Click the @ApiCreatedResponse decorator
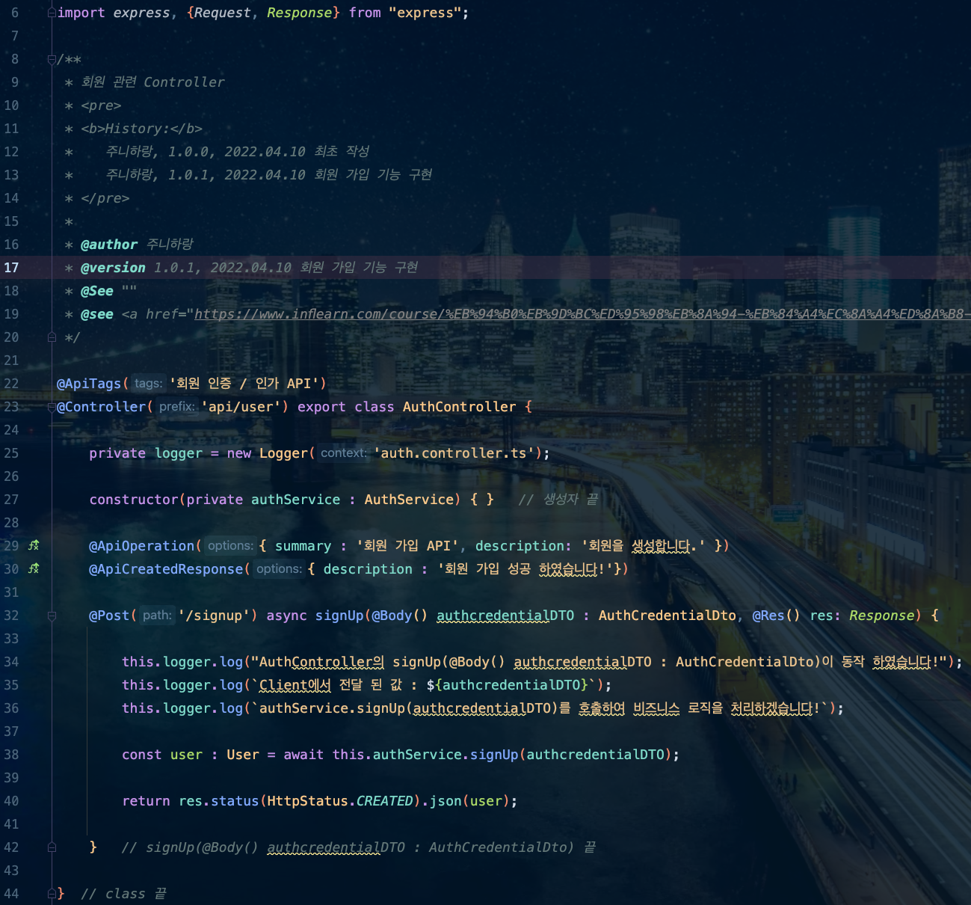Viewport: 971px width, 905px height. pos(166,569)
